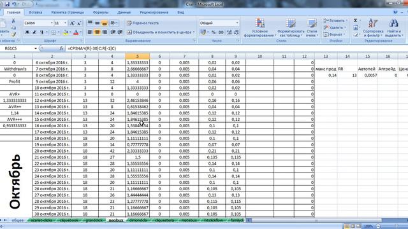The height and width of the screenshot is (229, 408).
Task: Click the Clear eraser icon
Action: (356, 34)
